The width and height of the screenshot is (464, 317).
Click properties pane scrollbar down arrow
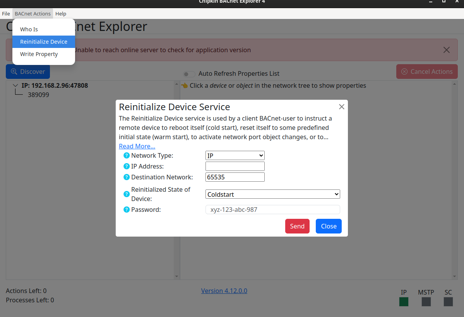pos(454,276)
